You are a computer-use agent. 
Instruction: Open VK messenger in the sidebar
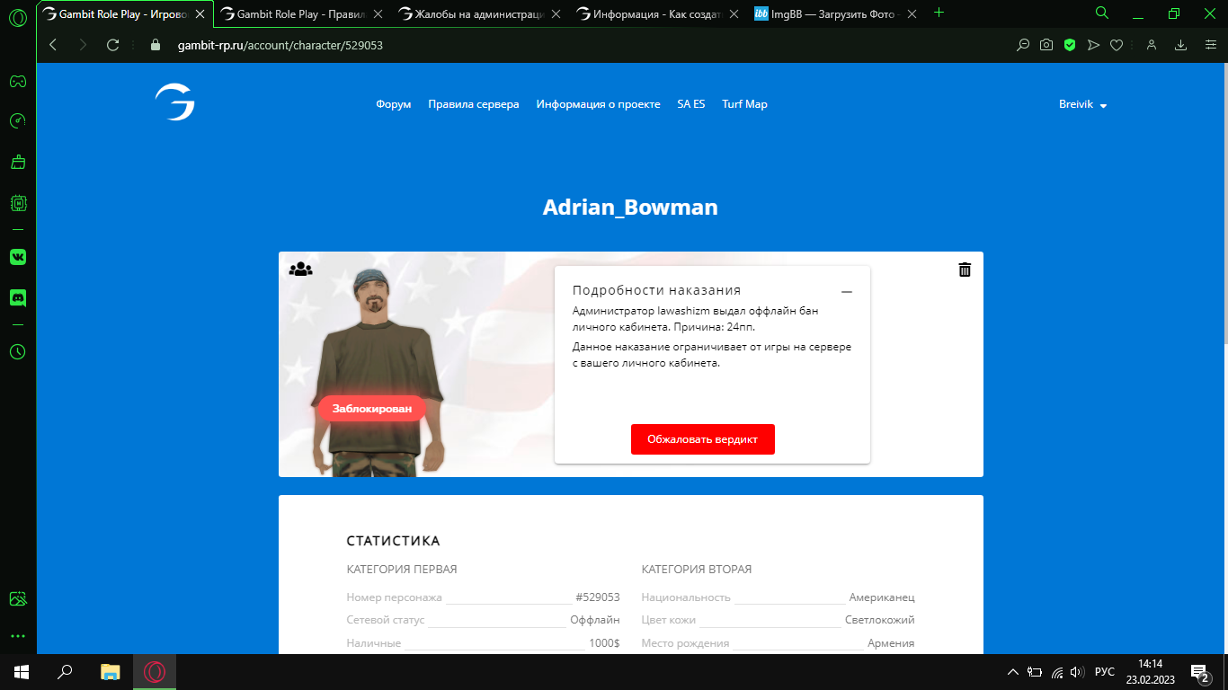(17, 257)
